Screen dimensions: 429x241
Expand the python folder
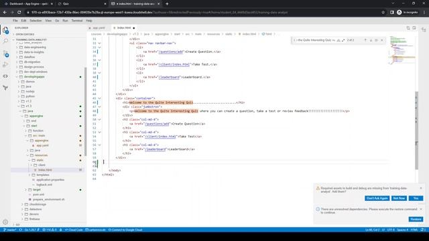coord(29,96)
